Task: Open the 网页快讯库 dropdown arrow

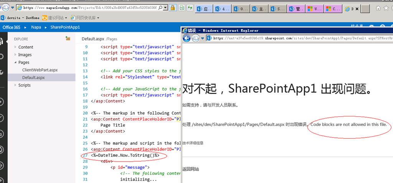Action: 98,18
